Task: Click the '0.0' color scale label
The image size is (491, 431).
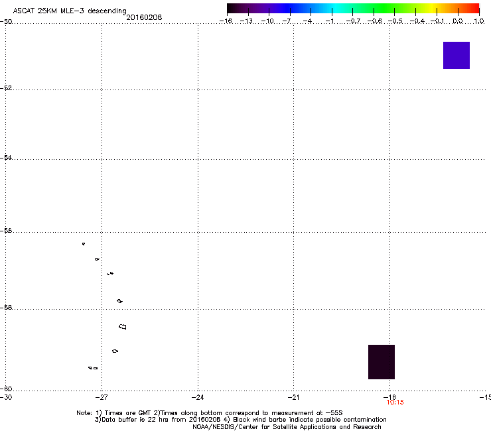Action: point(458,21)
